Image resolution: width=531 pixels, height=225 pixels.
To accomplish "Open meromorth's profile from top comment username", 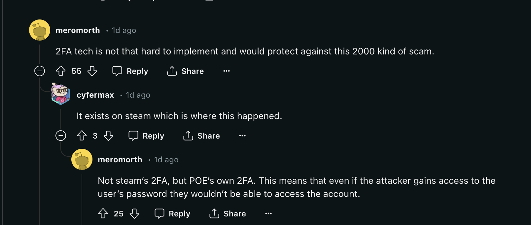I will [78, 30].
